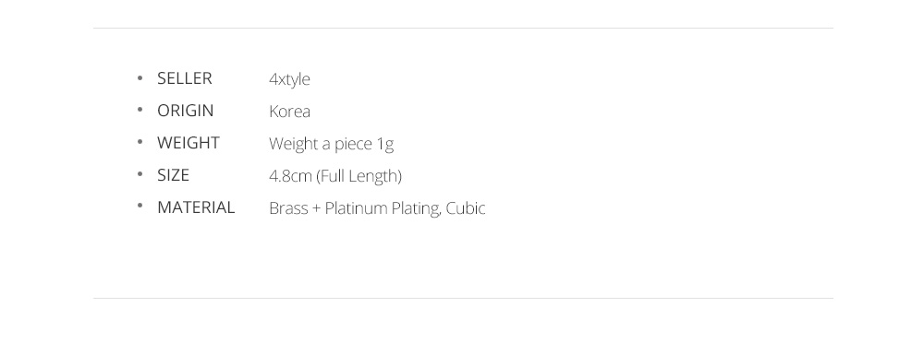Click the bullet beside ORIGIN

pos(140,110)
